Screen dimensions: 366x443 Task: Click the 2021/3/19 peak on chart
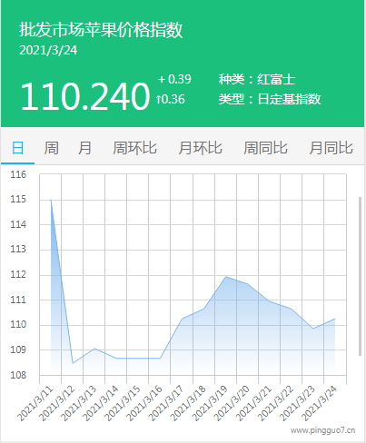[226, 276]
